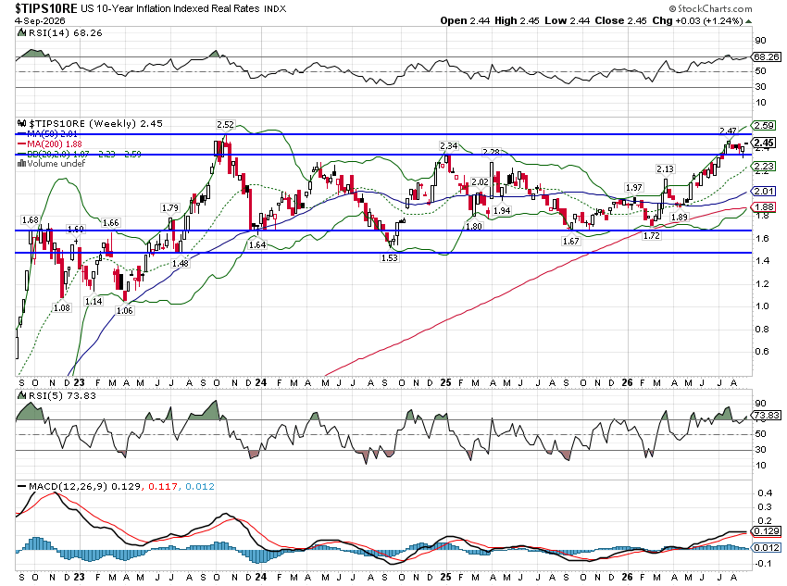Click the MA(50) 2.01 legend label
Image resolution: width=787 pixels, height=586 pixels.
(x=52, y=134)
